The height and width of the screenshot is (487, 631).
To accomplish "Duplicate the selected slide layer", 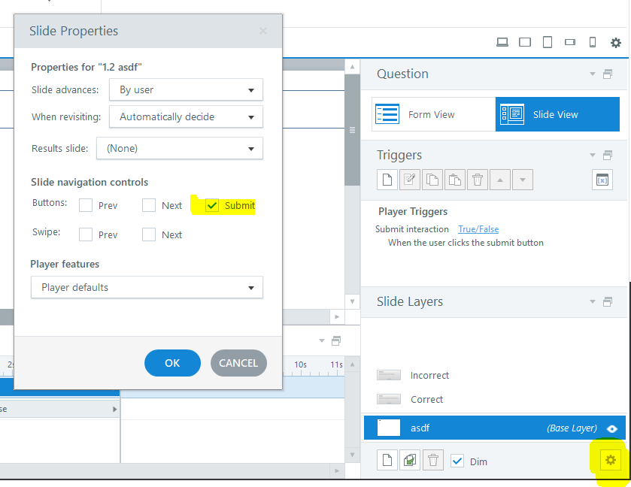I will [410, 460].
